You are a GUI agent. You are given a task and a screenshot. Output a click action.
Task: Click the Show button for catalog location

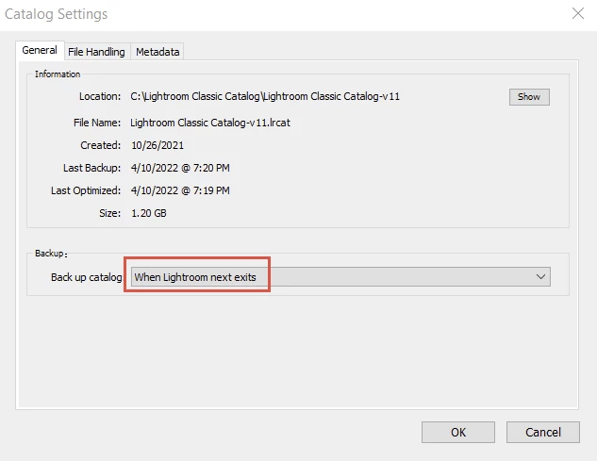(529, 97)
